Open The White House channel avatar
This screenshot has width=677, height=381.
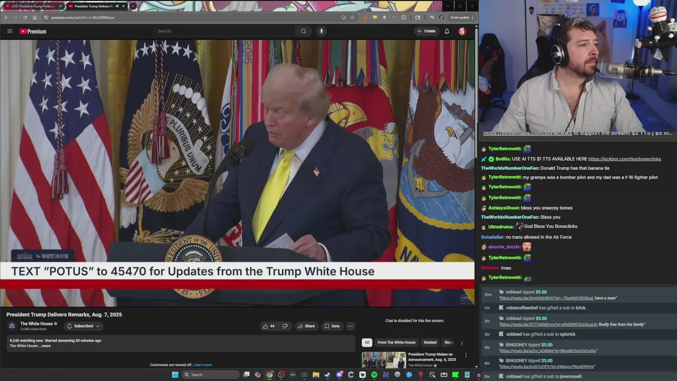point(12,325)
